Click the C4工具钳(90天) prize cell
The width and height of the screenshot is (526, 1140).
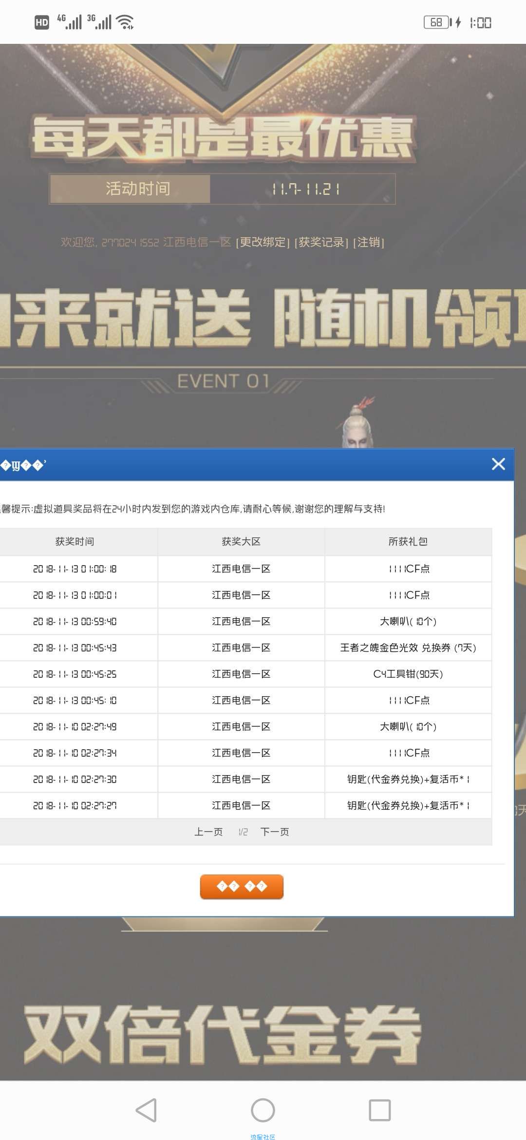point(408,674)
